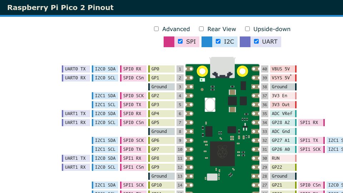Viewport: 343px width, 193px height.
Task: Click the GP26 A0 pin label
Action: 283,149
